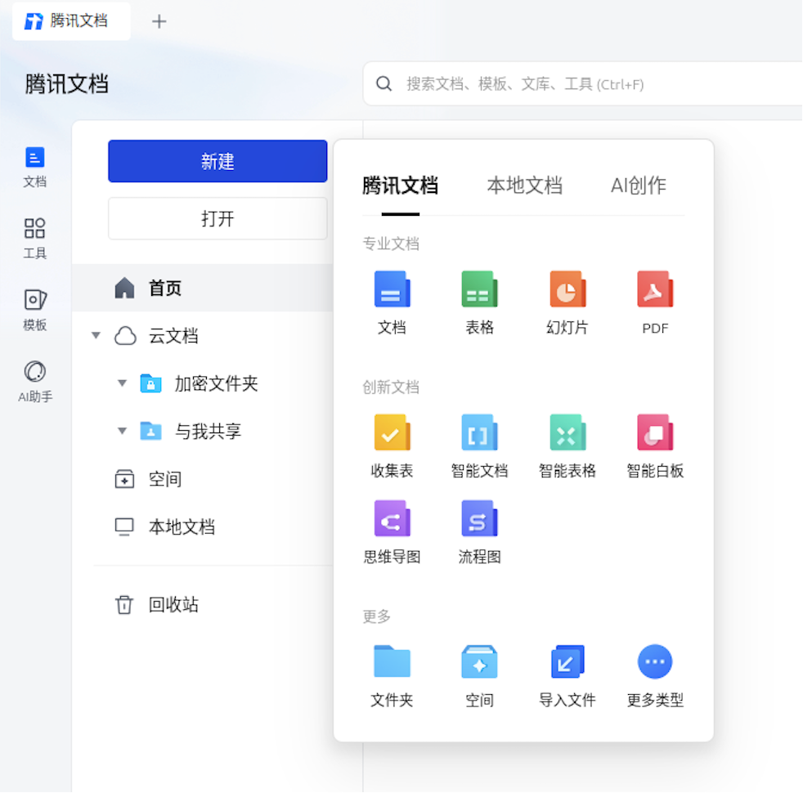
Task: Open 云文档 in the sidebar
Action: tap(173, 336)
